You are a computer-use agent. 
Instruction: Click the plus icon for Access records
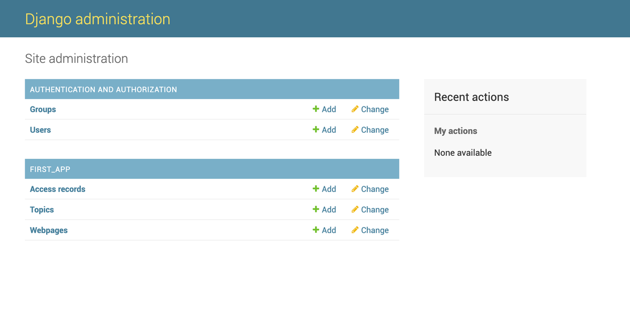coord(316,189)
